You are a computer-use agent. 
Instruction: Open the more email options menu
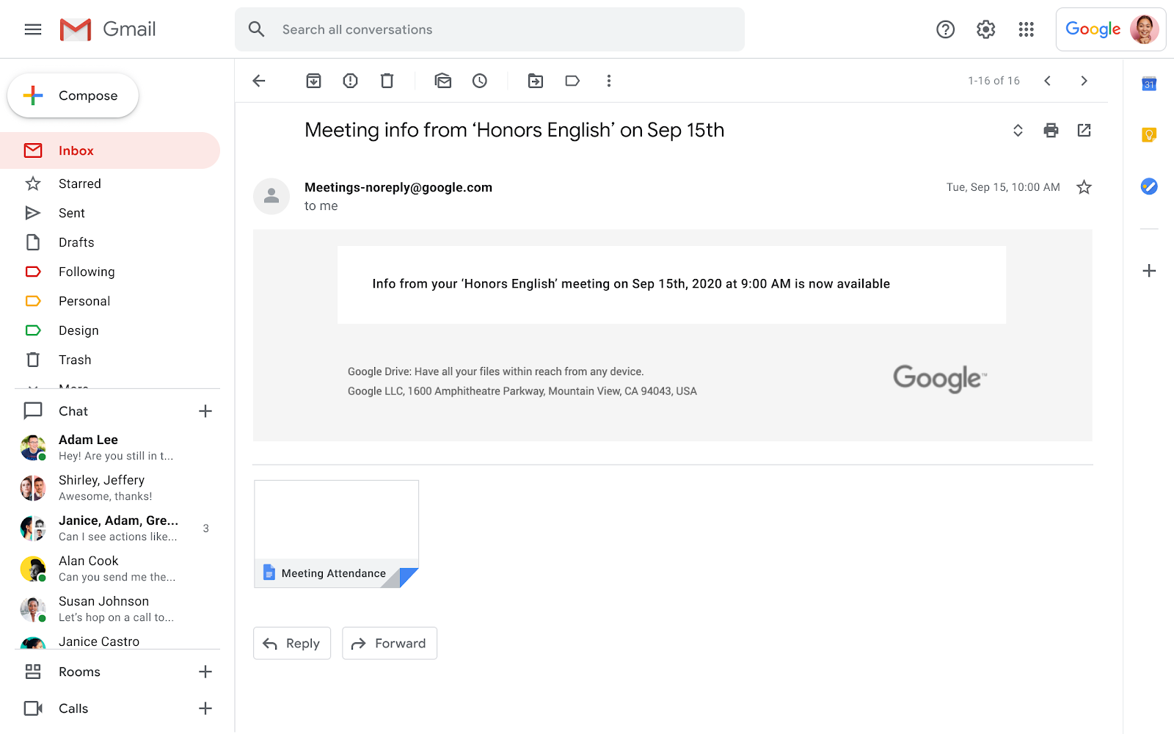(x=609, y=81)
